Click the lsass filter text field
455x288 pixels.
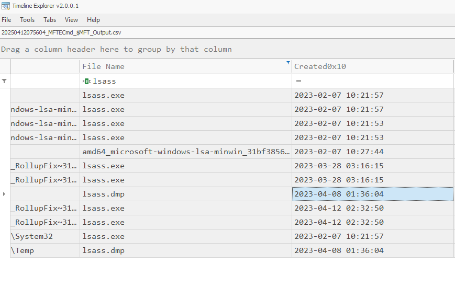pyautogui.click(x=192, y=81)
